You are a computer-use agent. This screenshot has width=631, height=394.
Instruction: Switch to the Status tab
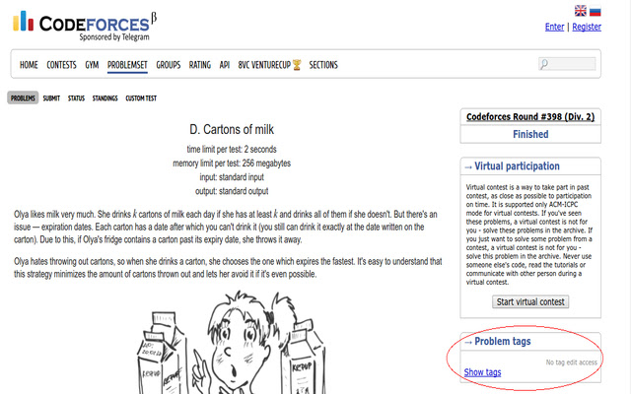76,98
